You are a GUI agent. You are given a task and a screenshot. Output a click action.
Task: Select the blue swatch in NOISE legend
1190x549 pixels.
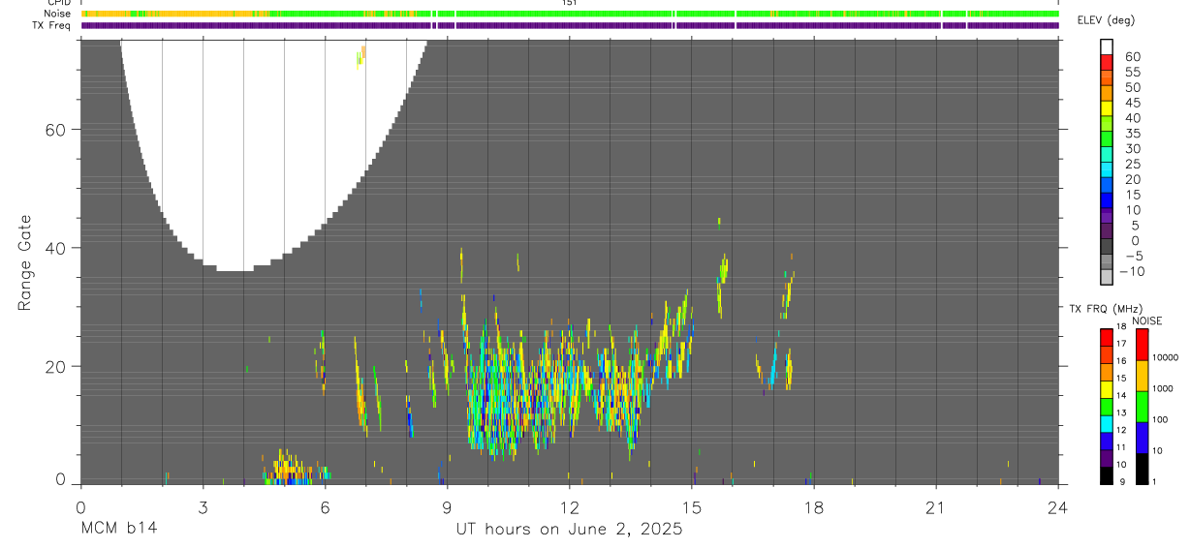(1143, 438)
